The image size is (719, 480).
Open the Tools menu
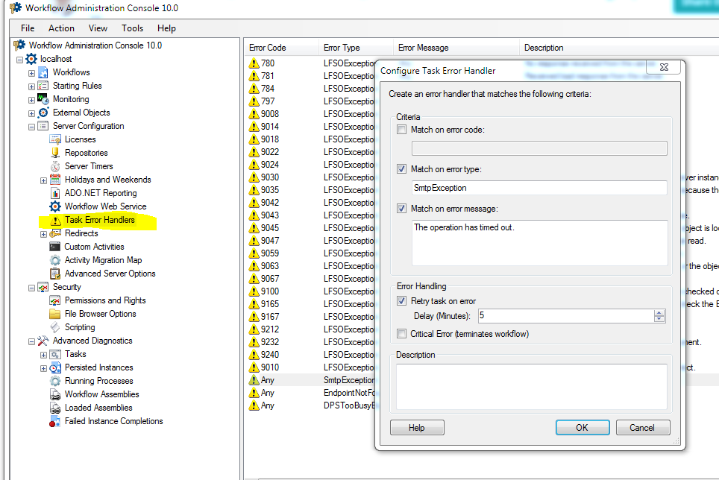click(133, 28)
